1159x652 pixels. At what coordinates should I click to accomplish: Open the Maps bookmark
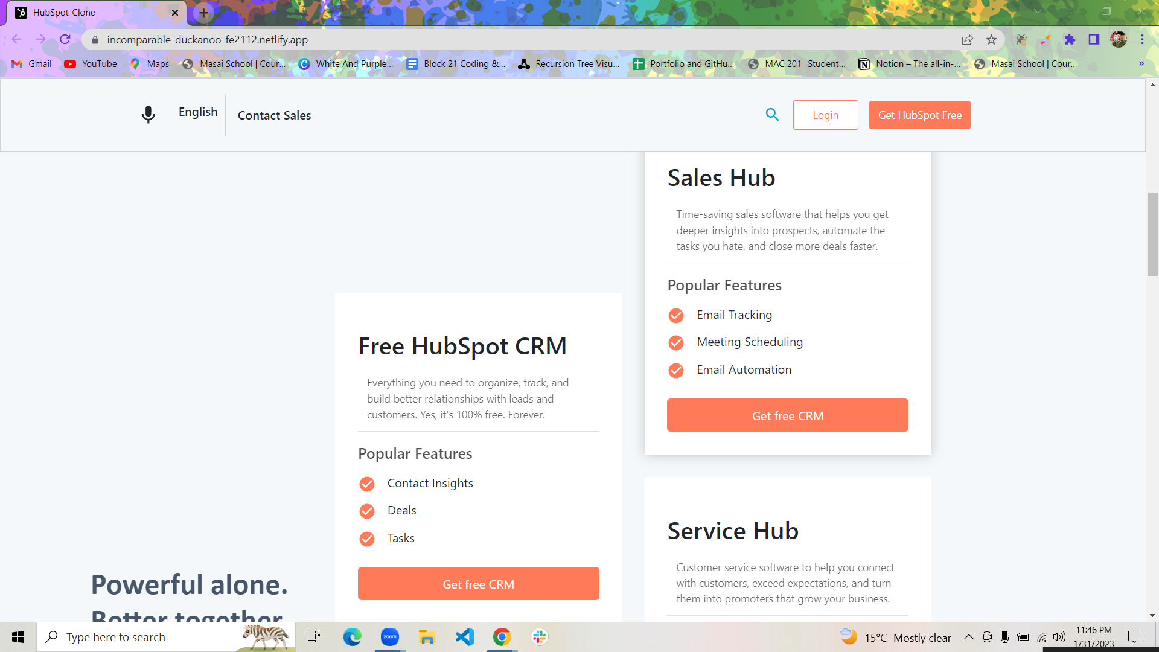(150, 64)
